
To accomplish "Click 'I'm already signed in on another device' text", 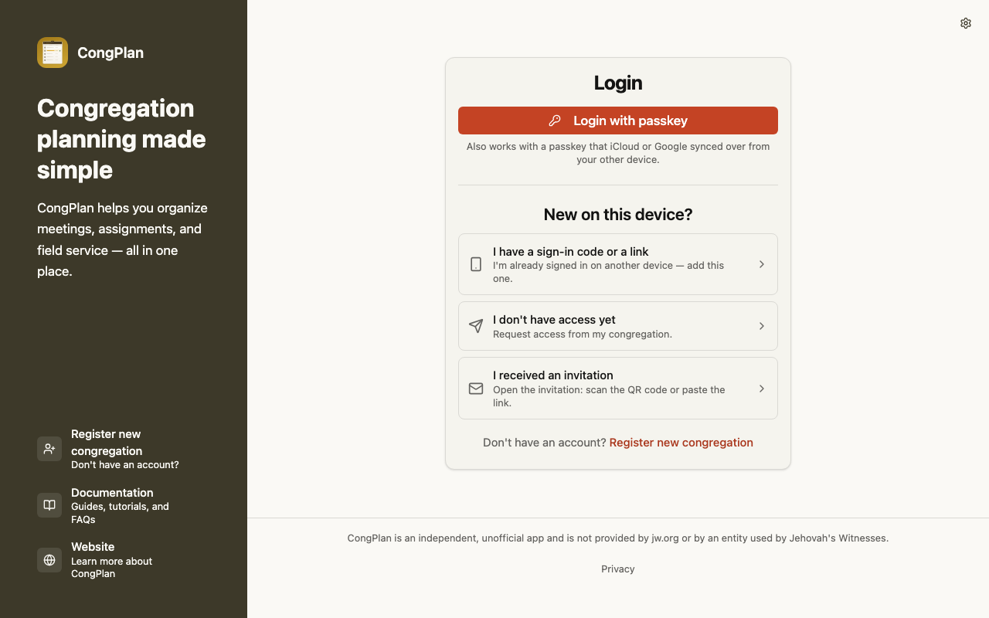I will point(609,272).
